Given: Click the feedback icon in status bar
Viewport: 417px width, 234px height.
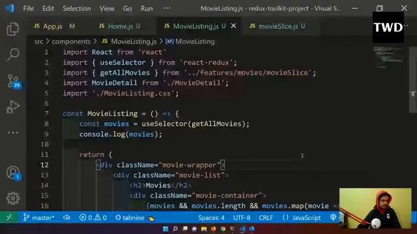Looking at the screenshot, I should (333, 218).
